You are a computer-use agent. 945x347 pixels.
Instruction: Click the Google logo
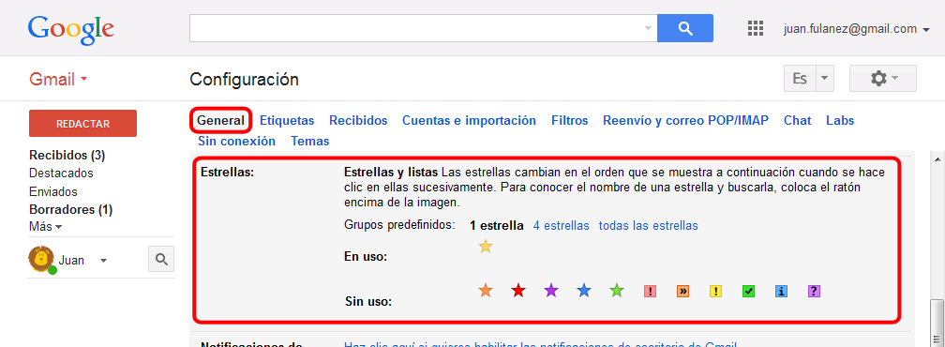pos(70,30)
